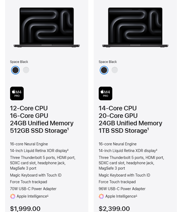Click the M4 Pro chip icon on 14-Core model
This screenshot has height=212, width=182.
[x=105, y=93]
